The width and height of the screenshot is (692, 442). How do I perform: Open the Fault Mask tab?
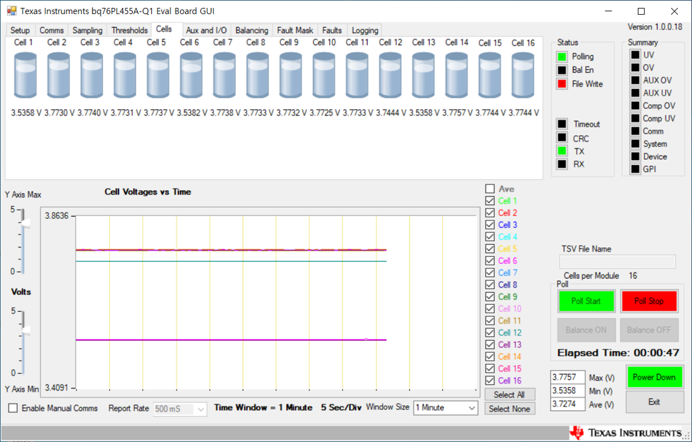point(295,31)
